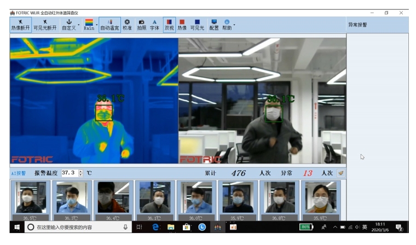Image resolution: width=416 pixels, height=245 pixels.
Task: Click the 报警温度 37.3 input field
Action: (68, 173)
